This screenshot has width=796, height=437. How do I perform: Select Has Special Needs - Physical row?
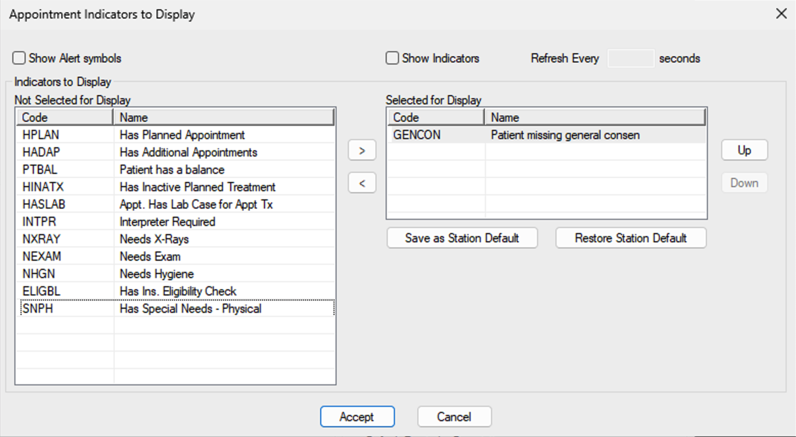click(124, 308)
